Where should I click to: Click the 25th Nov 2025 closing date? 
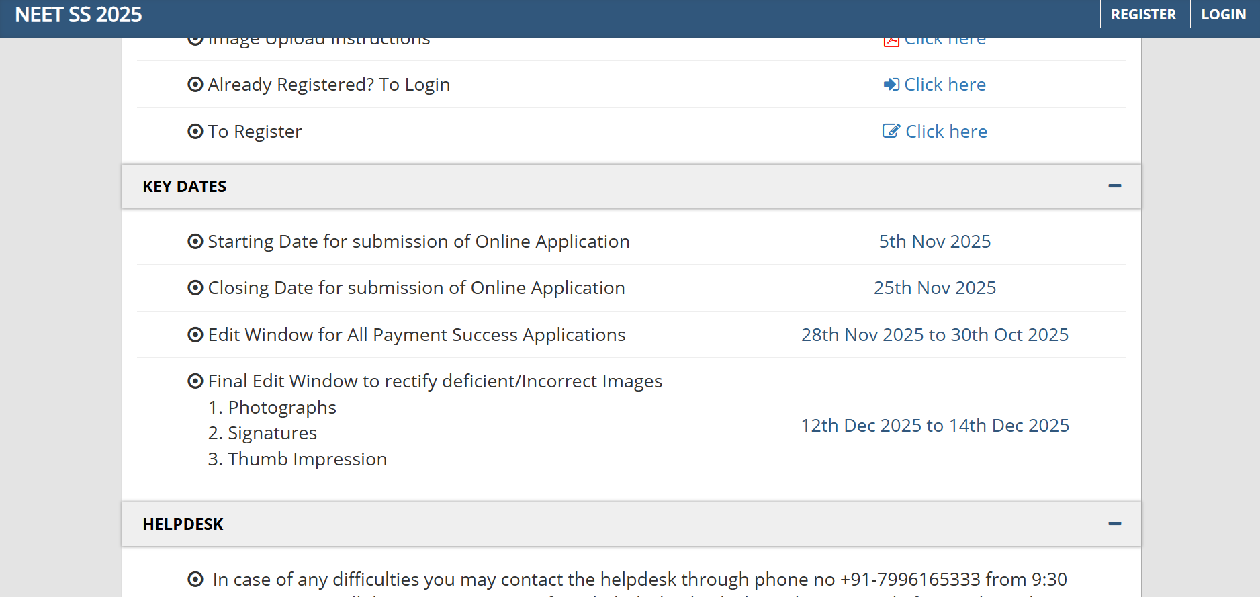click(x=934, y=287)
